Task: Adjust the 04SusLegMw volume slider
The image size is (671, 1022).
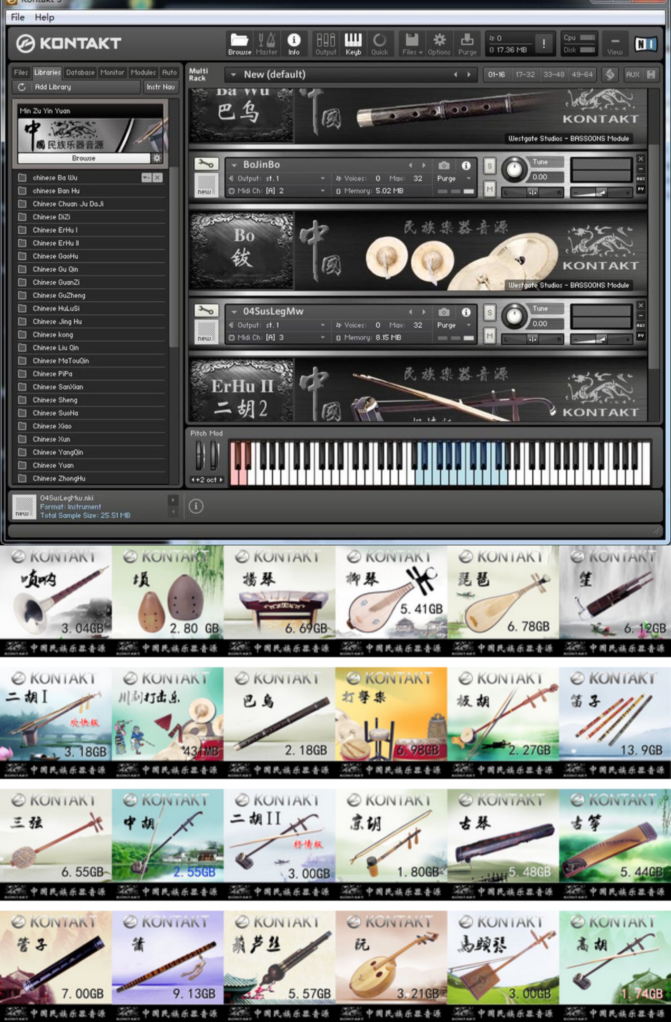Action: click(601, 339)
